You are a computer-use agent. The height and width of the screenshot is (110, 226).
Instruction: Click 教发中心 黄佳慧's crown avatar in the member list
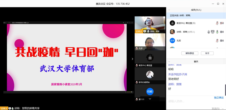172,23
